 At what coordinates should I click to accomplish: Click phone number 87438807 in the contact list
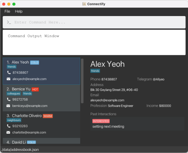click(x=20, y=72)
